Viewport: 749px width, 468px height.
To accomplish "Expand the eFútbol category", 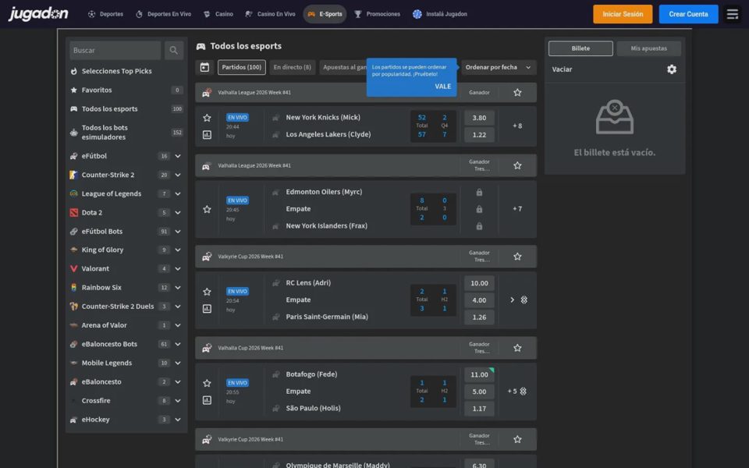I will point(178,156).
